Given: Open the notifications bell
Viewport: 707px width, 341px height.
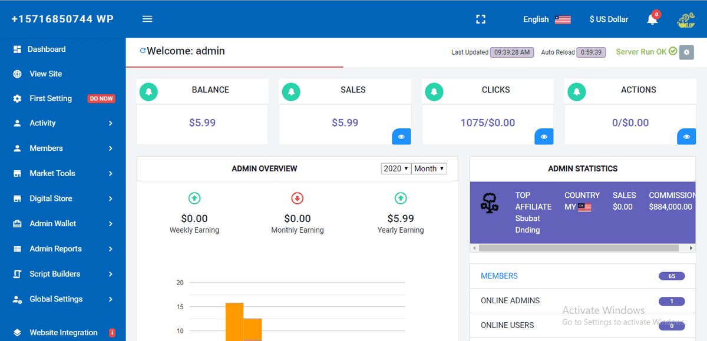Looking at the screenshot, I should [652, 19].
